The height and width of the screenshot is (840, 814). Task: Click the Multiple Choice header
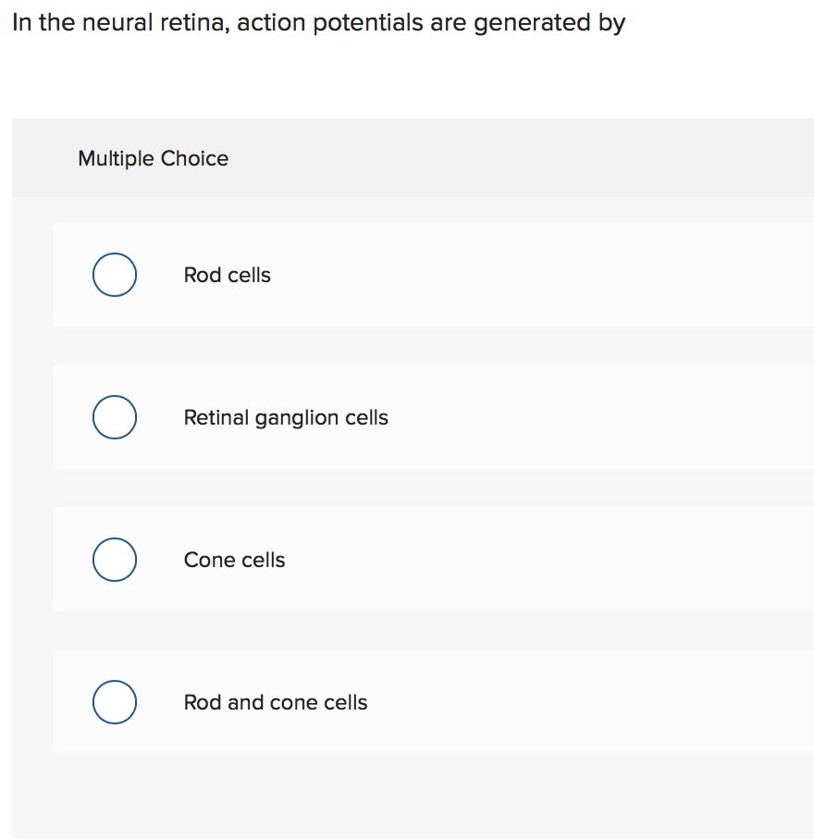click(x=153, y=158)
